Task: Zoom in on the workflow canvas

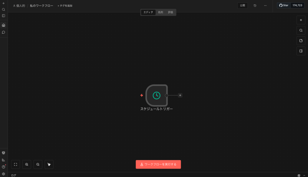Action: (27, 164)
